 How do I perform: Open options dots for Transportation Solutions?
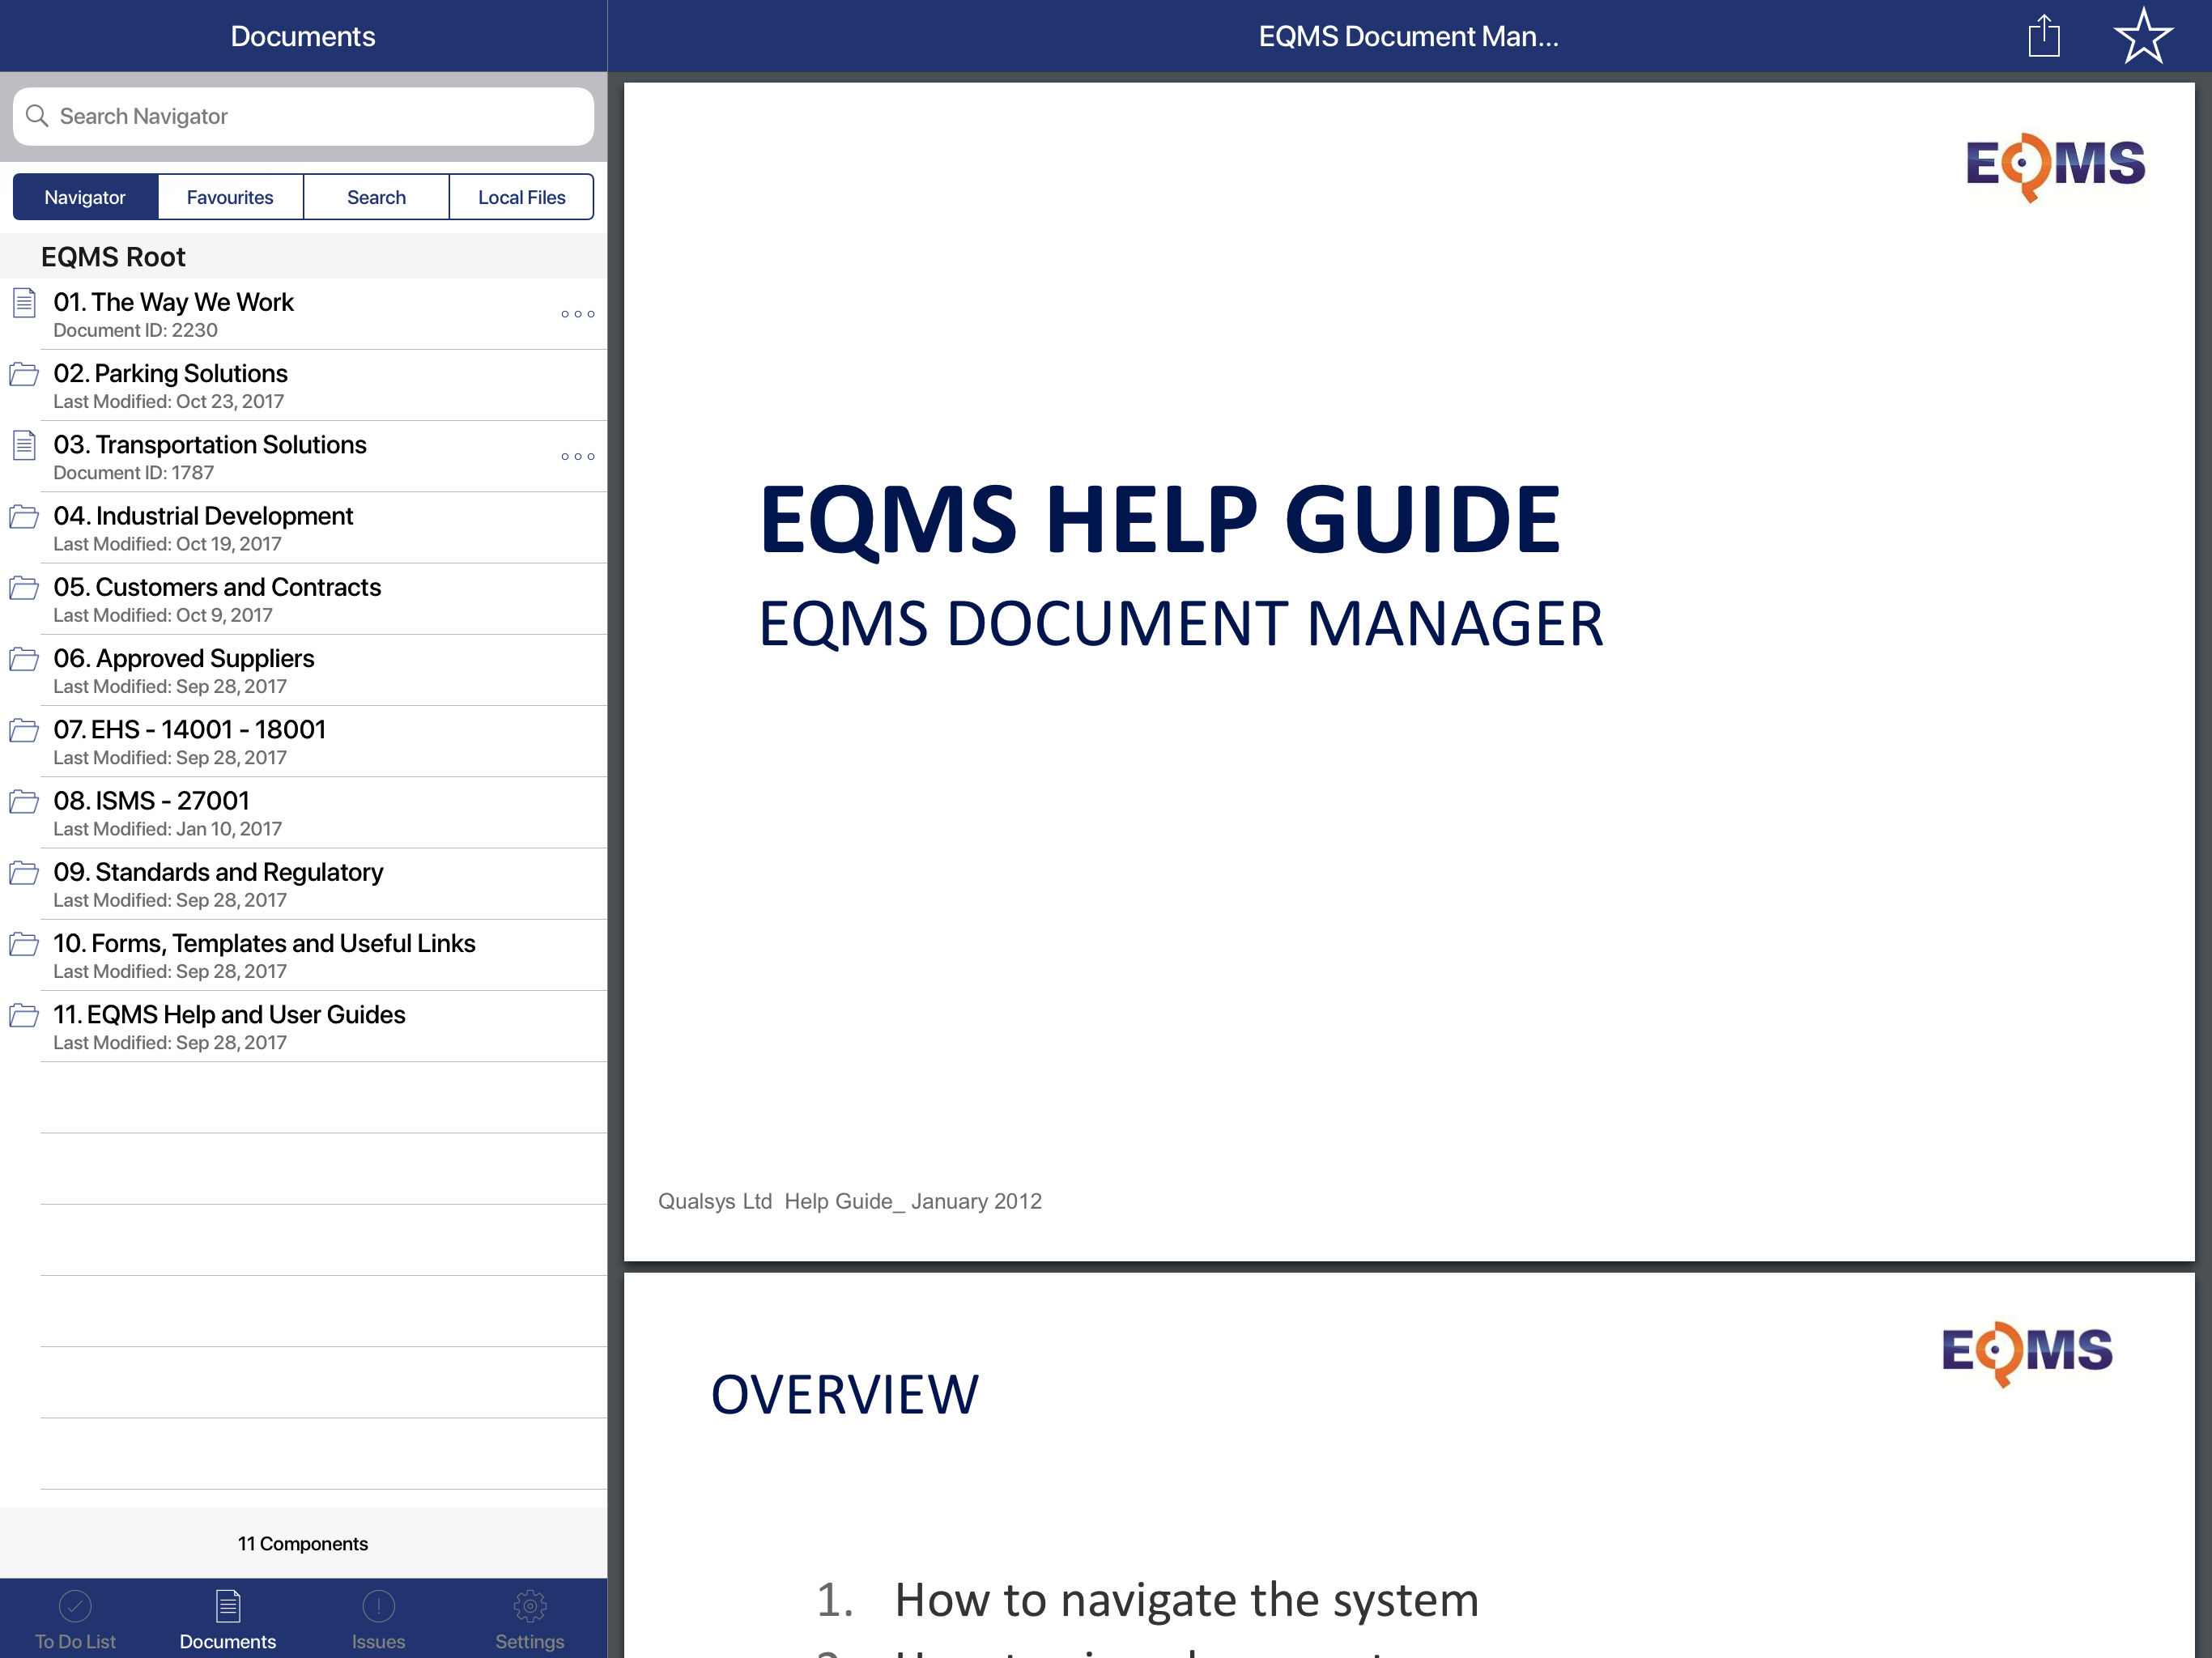(577, 457)
